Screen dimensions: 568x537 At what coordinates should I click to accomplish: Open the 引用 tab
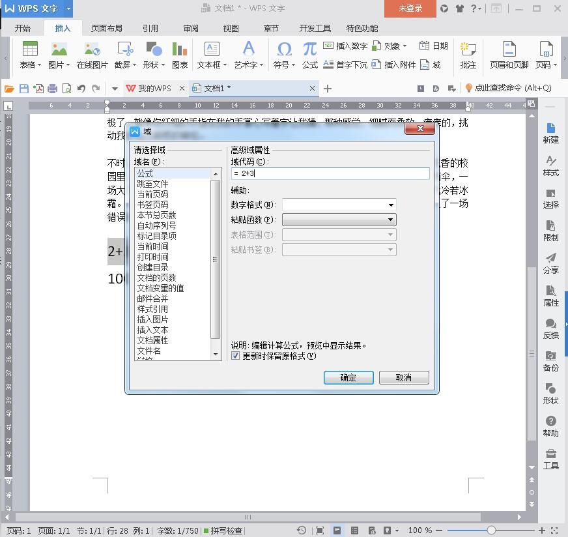(150, 28)
